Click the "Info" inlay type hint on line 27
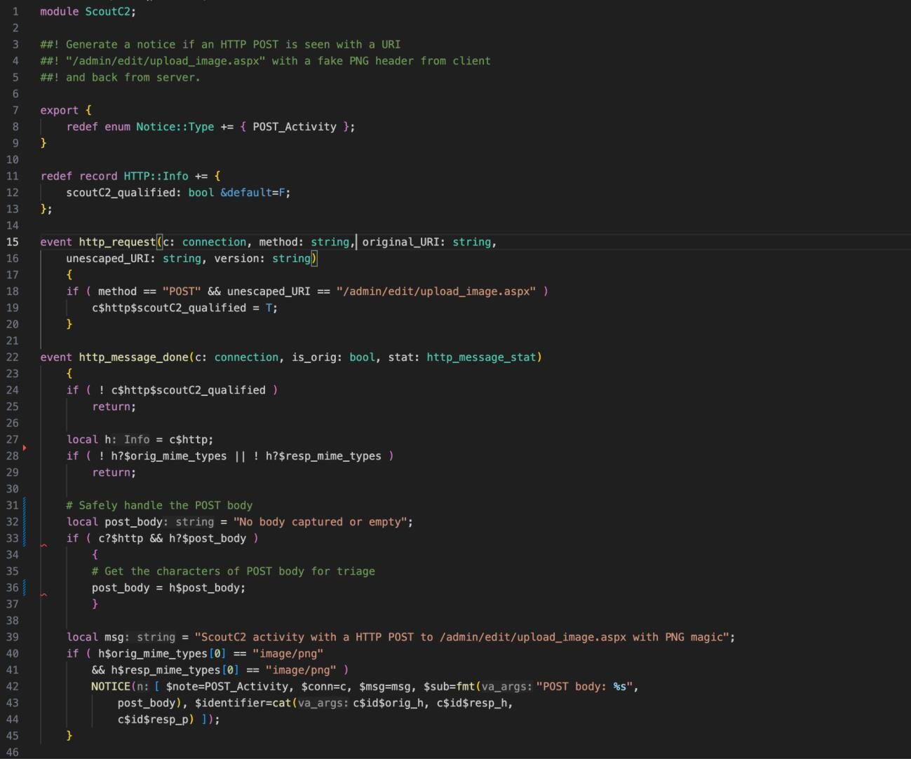 (137, 439)
